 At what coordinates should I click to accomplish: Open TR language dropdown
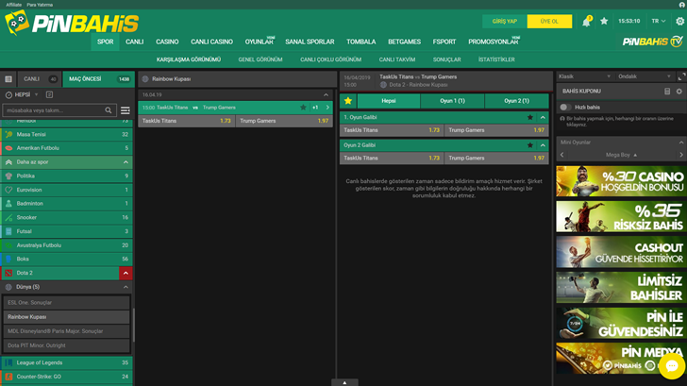[x=659, y=21]
